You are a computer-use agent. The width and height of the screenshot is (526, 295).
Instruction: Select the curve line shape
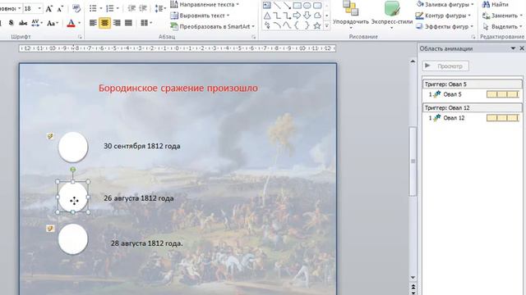pos(287,25)
